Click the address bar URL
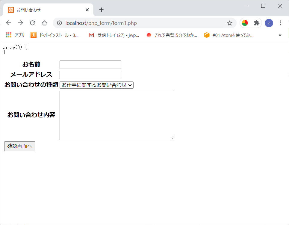Screen dimensions: 289x225 click(101, 23)
